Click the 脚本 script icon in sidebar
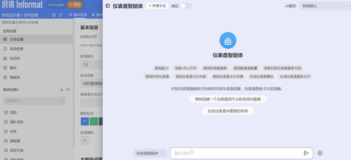Viewport: 351px width, 160px height. tap(5, 68)
